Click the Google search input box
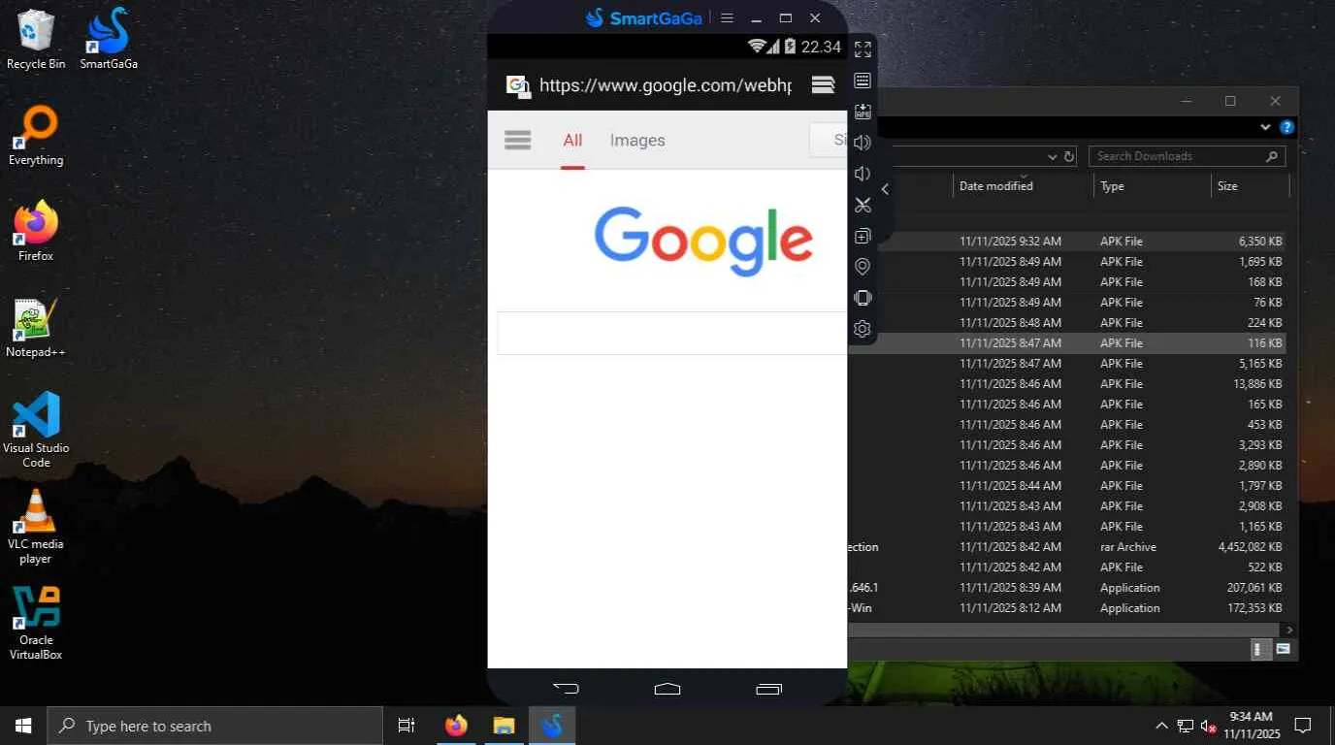 click(x=672, y=333)
